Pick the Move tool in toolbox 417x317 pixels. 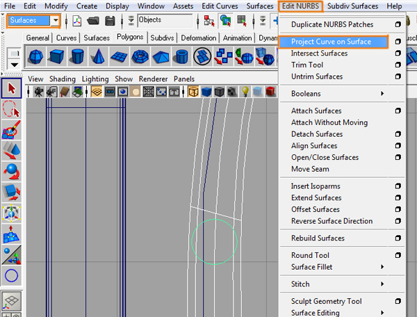coord(11,151)
